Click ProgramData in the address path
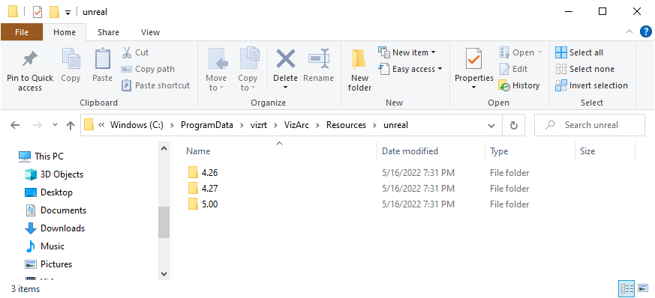 [x=207, y=125]
